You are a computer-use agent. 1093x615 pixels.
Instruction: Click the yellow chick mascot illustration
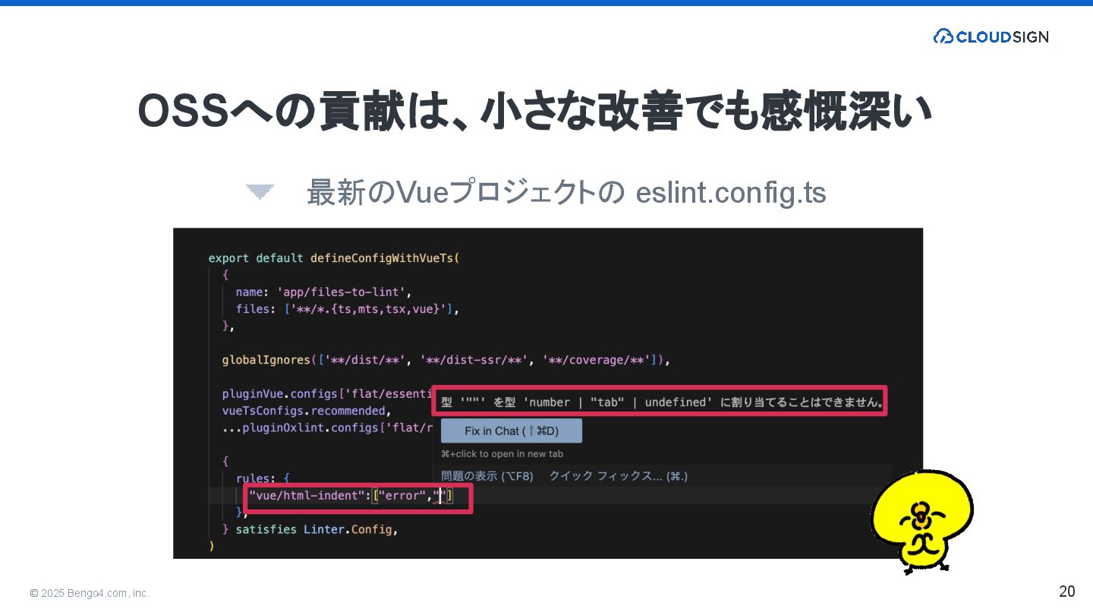point(921,521)
